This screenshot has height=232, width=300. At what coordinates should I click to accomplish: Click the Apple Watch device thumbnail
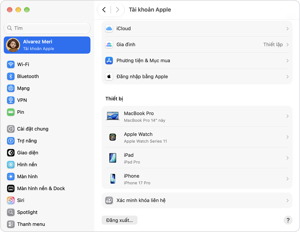(113, 137)
